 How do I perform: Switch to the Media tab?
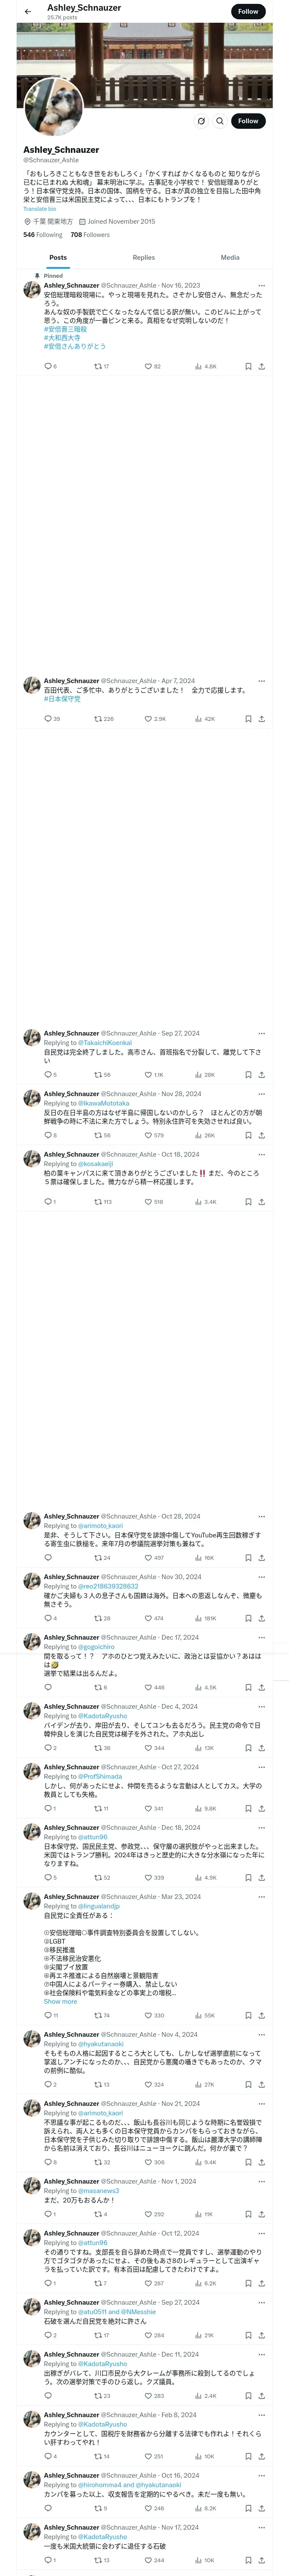click(x=230, y=257)
